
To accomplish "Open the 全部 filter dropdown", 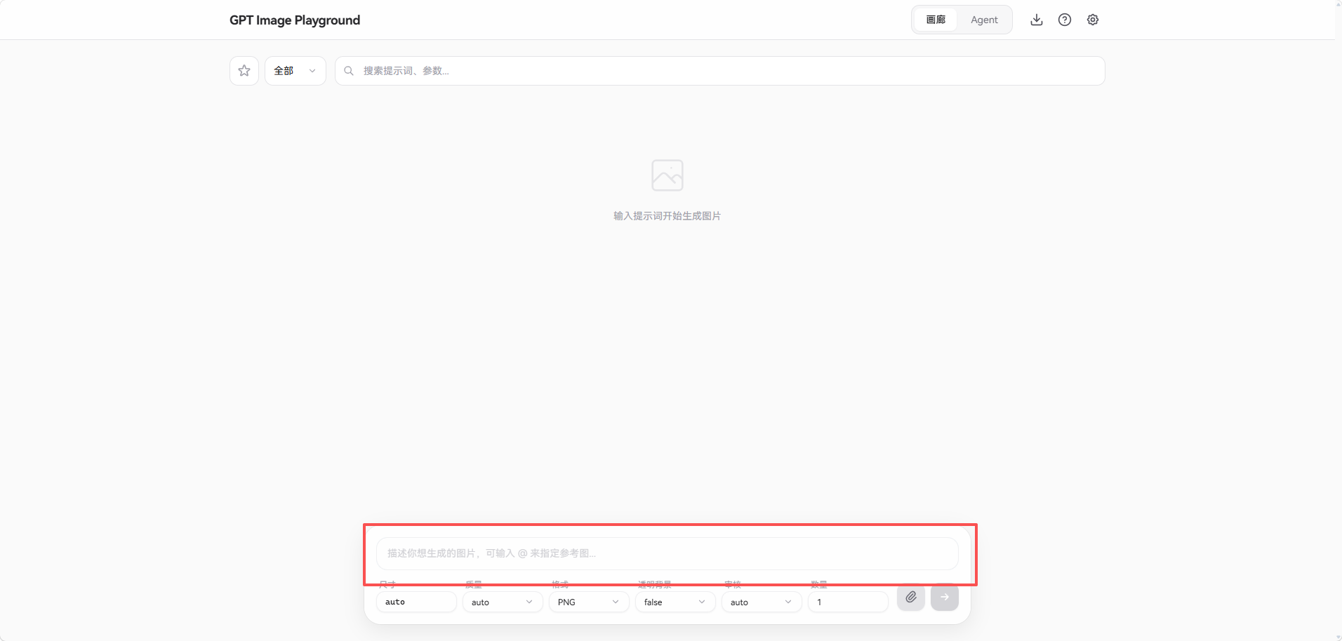I will coord(295,71).
